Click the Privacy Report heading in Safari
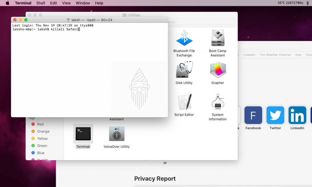 pos(155,178)
